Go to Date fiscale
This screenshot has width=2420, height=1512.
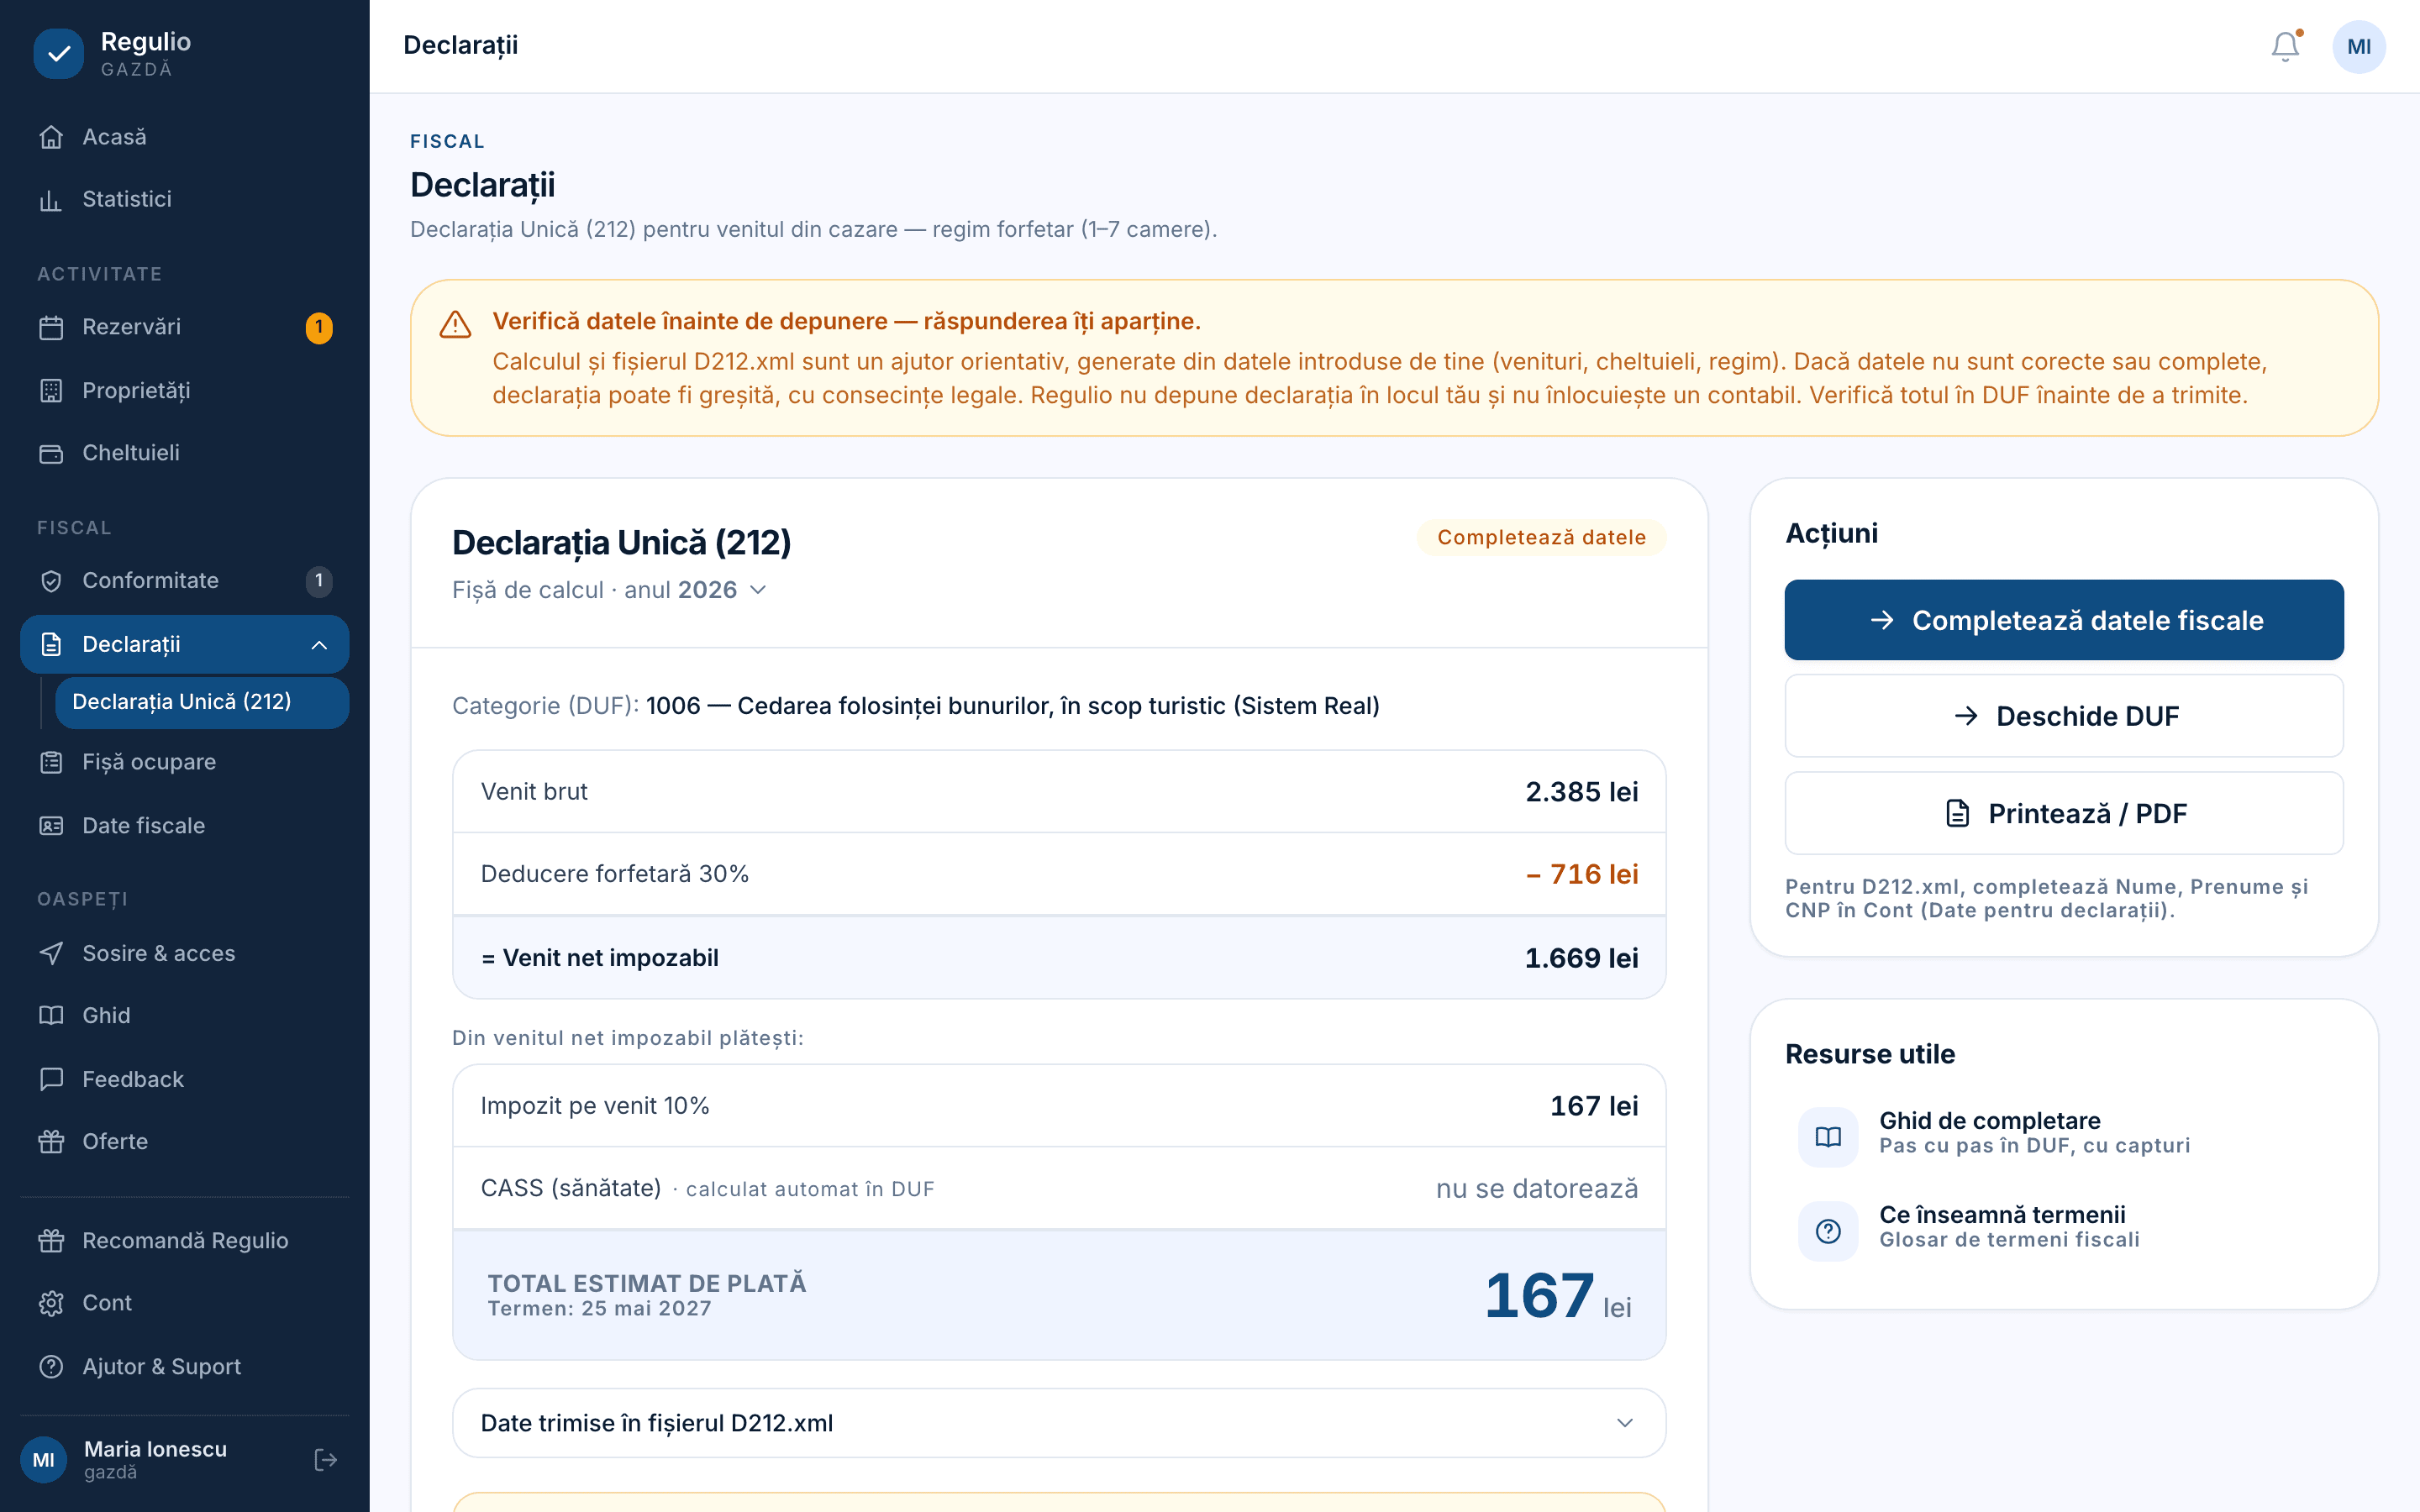184,826
